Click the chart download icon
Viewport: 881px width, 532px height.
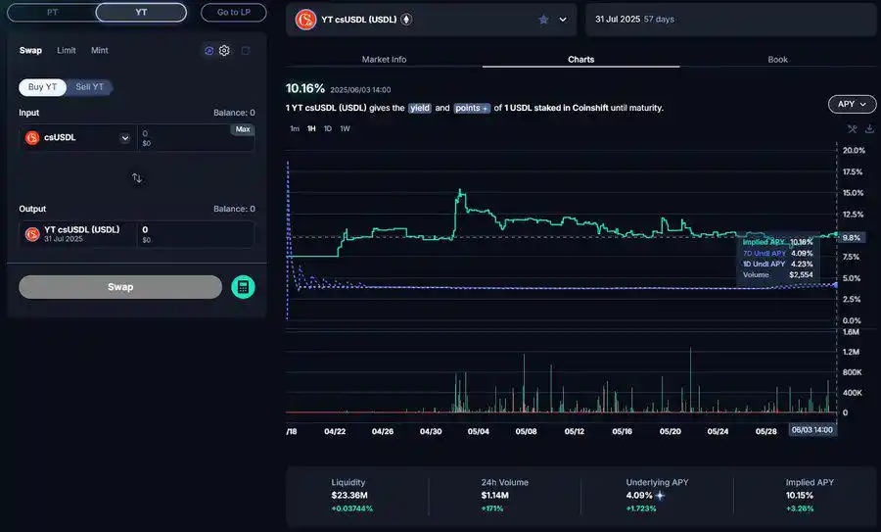click(869, 128)
